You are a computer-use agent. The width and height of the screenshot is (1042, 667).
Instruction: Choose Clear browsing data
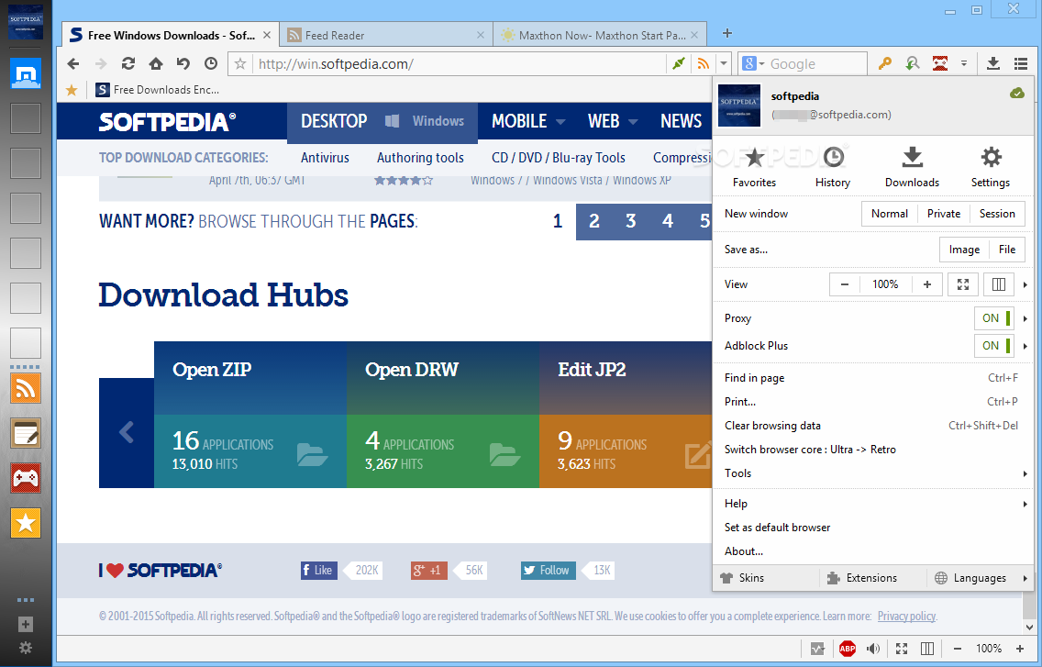pyautogui.click(x=873, y=426)
